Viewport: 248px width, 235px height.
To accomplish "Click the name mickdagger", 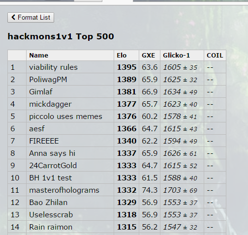I will click(x=50, y=104).
